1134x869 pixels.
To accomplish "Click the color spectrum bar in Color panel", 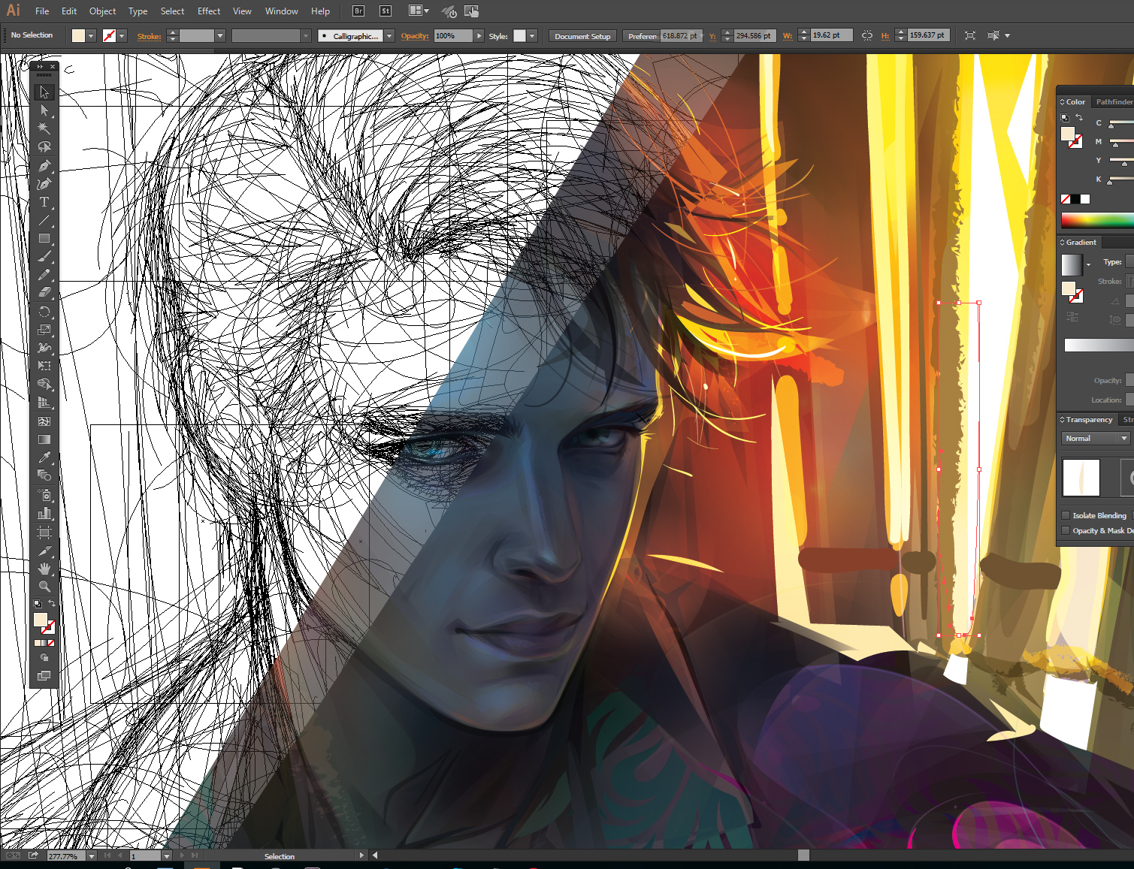I will tap(1097, 220).
